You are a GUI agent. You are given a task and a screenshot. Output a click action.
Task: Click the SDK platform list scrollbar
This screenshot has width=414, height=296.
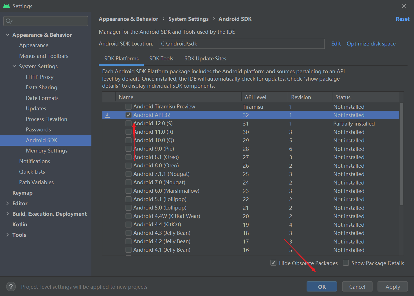pos(401,154)
